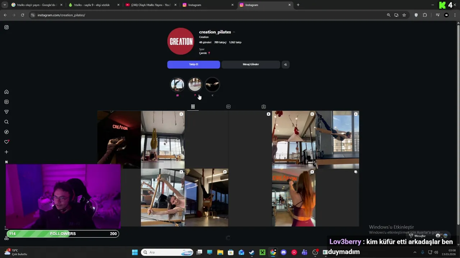Open the Windows Start button

click(135, 252)
